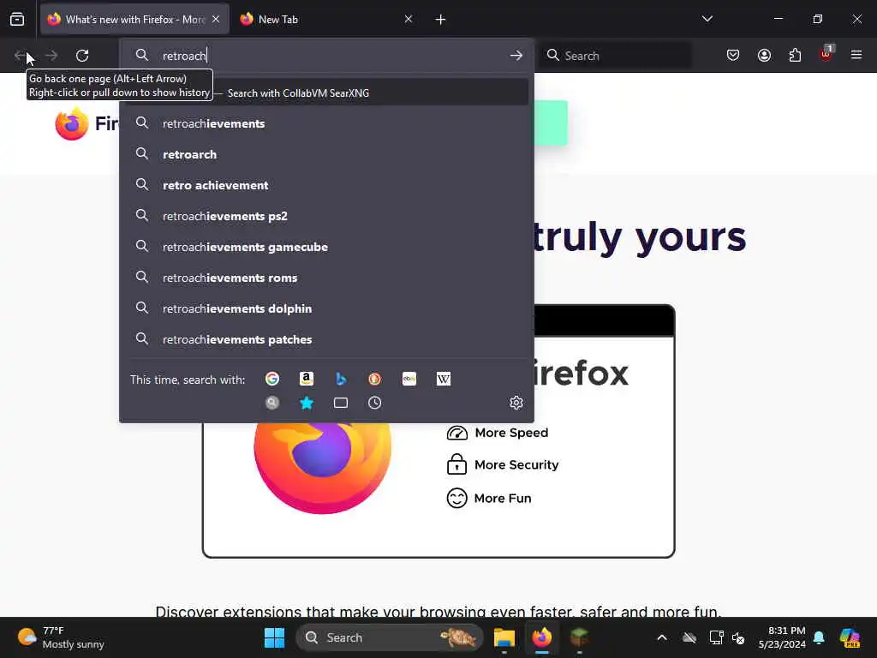Search open tabs using the tab icon
The width and height of the screenshot is (877, 658).
(341, 403)
